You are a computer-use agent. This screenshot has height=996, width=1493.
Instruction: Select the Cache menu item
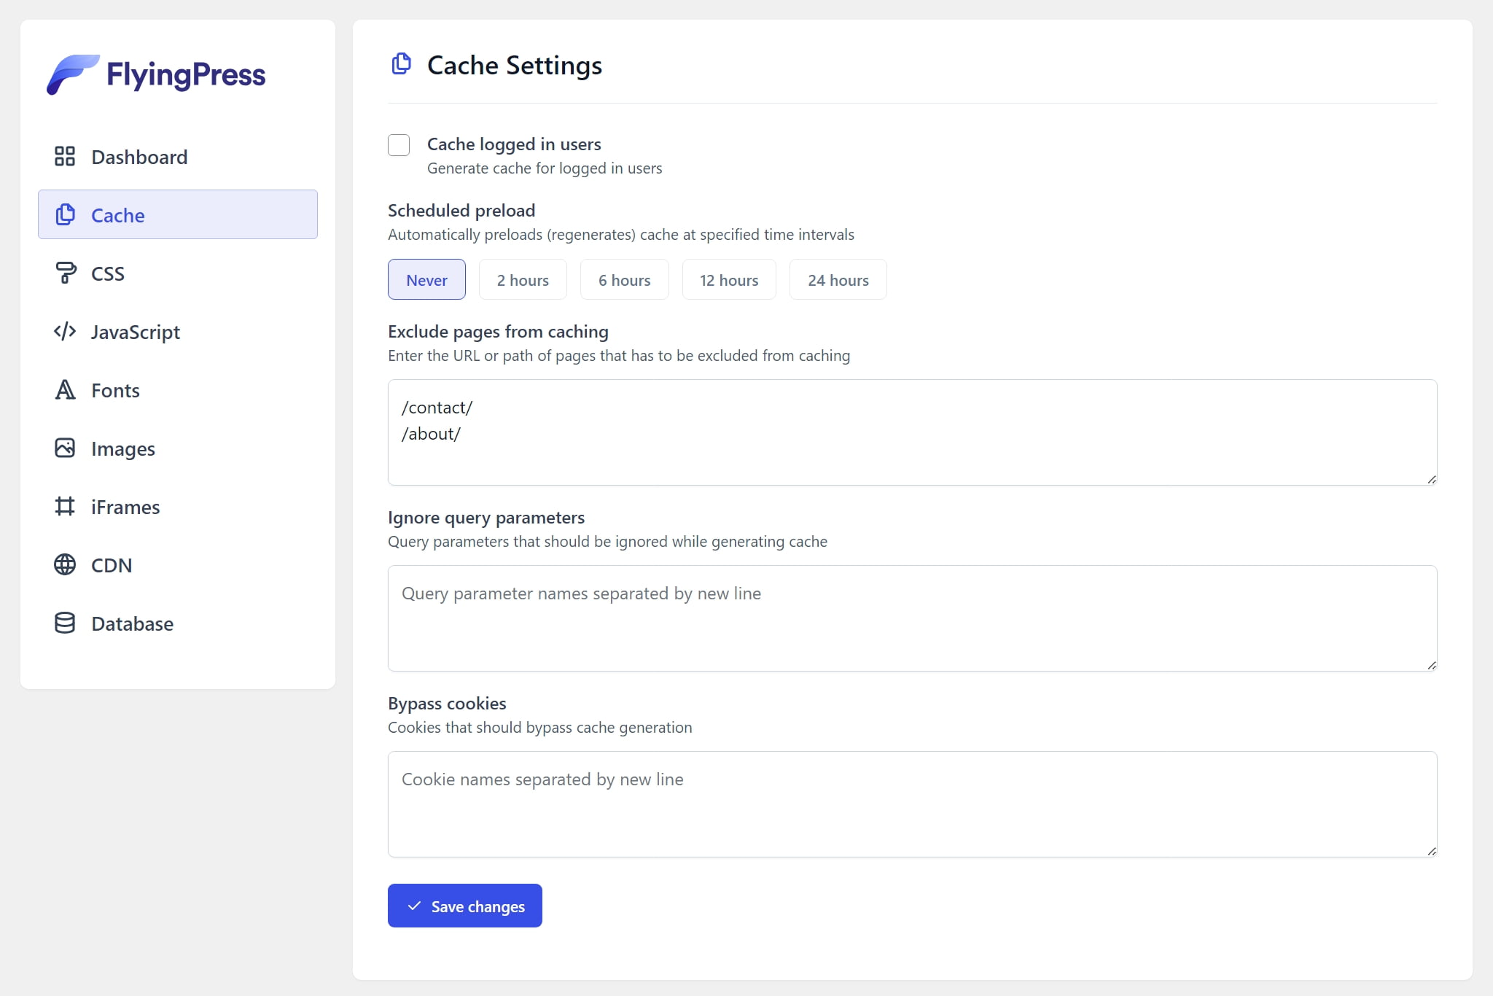point(178,214)
